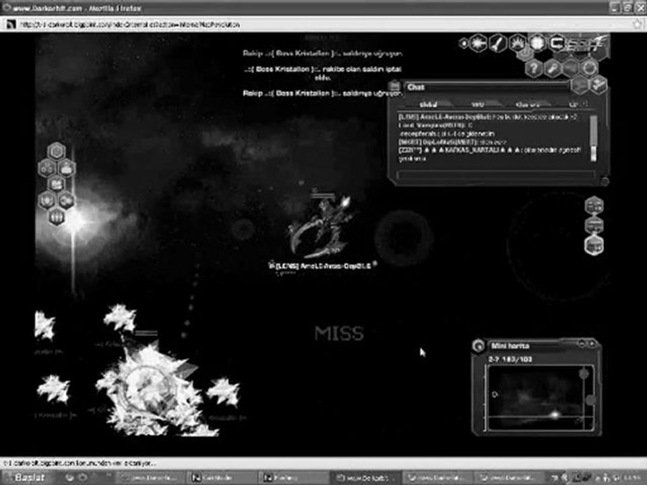This screenshot has height=485, width=647.
Task: Click the highlighted bottom hexagon in right stack
Action: point(594,245)
